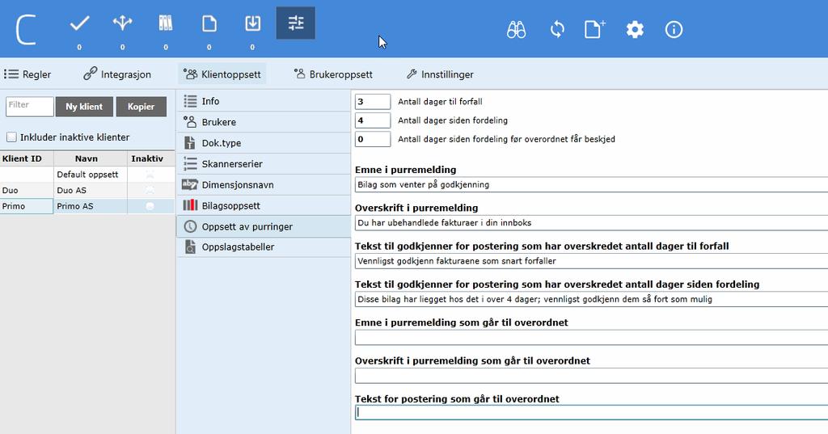Click the Emne i purremelding til overordnet field
The height and width of the screenshot is (434, 828).
click(591, 337)
